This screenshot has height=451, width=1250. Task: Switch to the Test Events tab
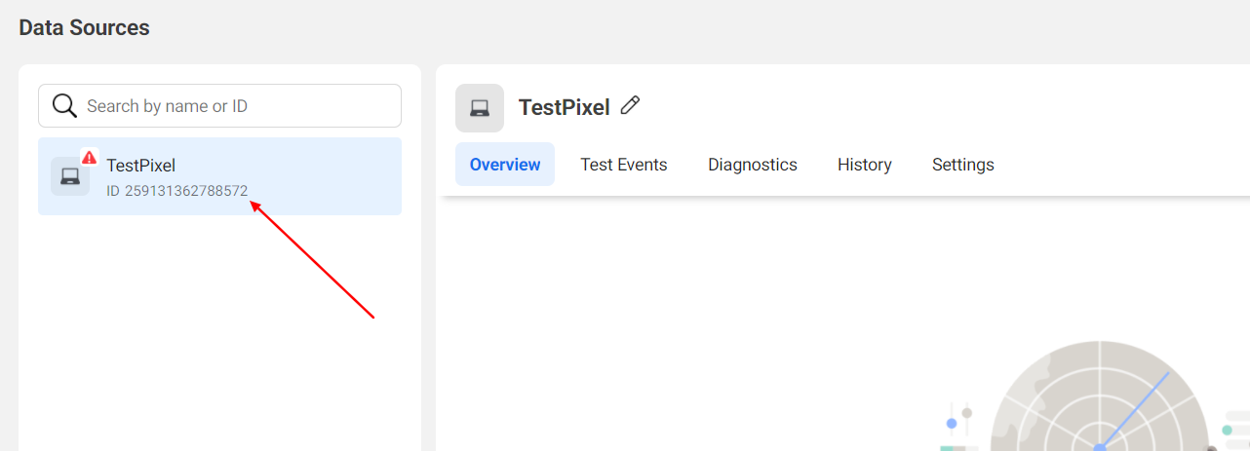click(x=624, y=165)
